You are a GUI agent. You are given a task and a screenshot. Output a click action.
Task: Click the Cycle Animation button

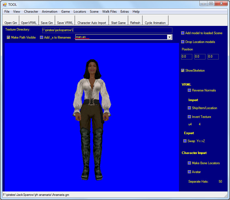click(x=155, y=20)
